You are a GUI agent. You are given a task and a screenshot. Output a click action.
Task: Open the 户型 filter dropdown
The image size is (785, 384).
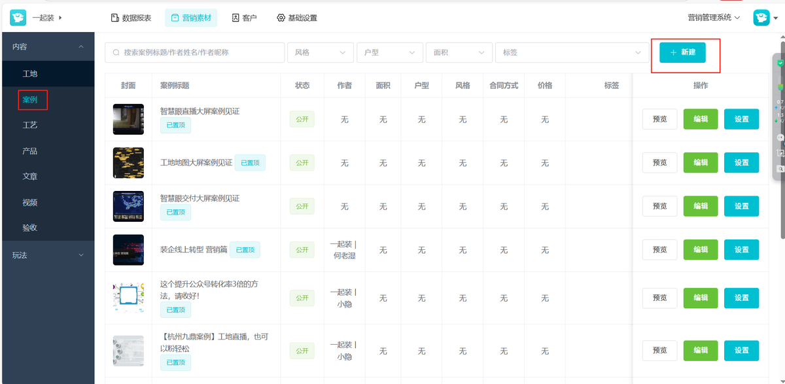[x=390, y=52]
